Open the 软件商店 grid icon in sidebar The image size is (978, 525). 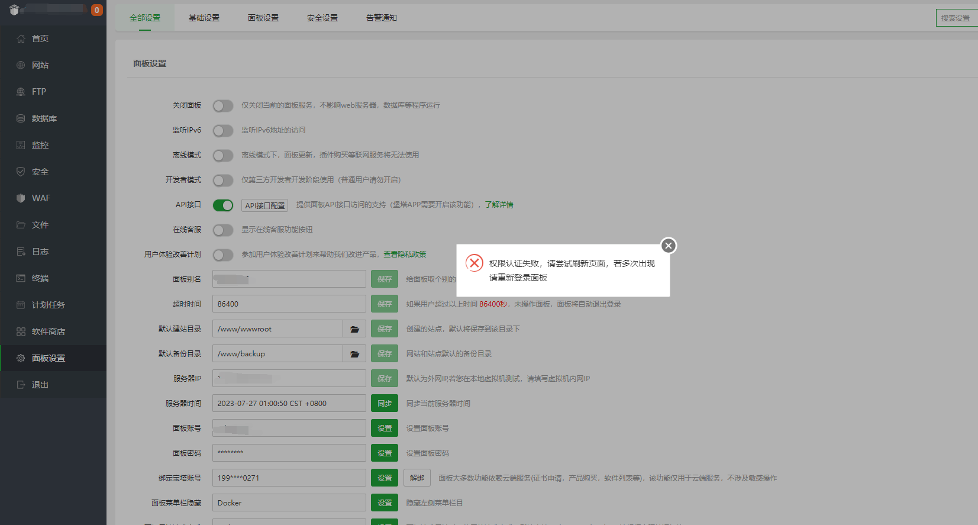pyautogui.click(x=21, y=331)
